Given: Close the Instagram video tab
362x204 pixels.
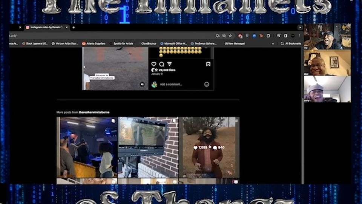Looking at the screenshot, I should coord(66,27).
